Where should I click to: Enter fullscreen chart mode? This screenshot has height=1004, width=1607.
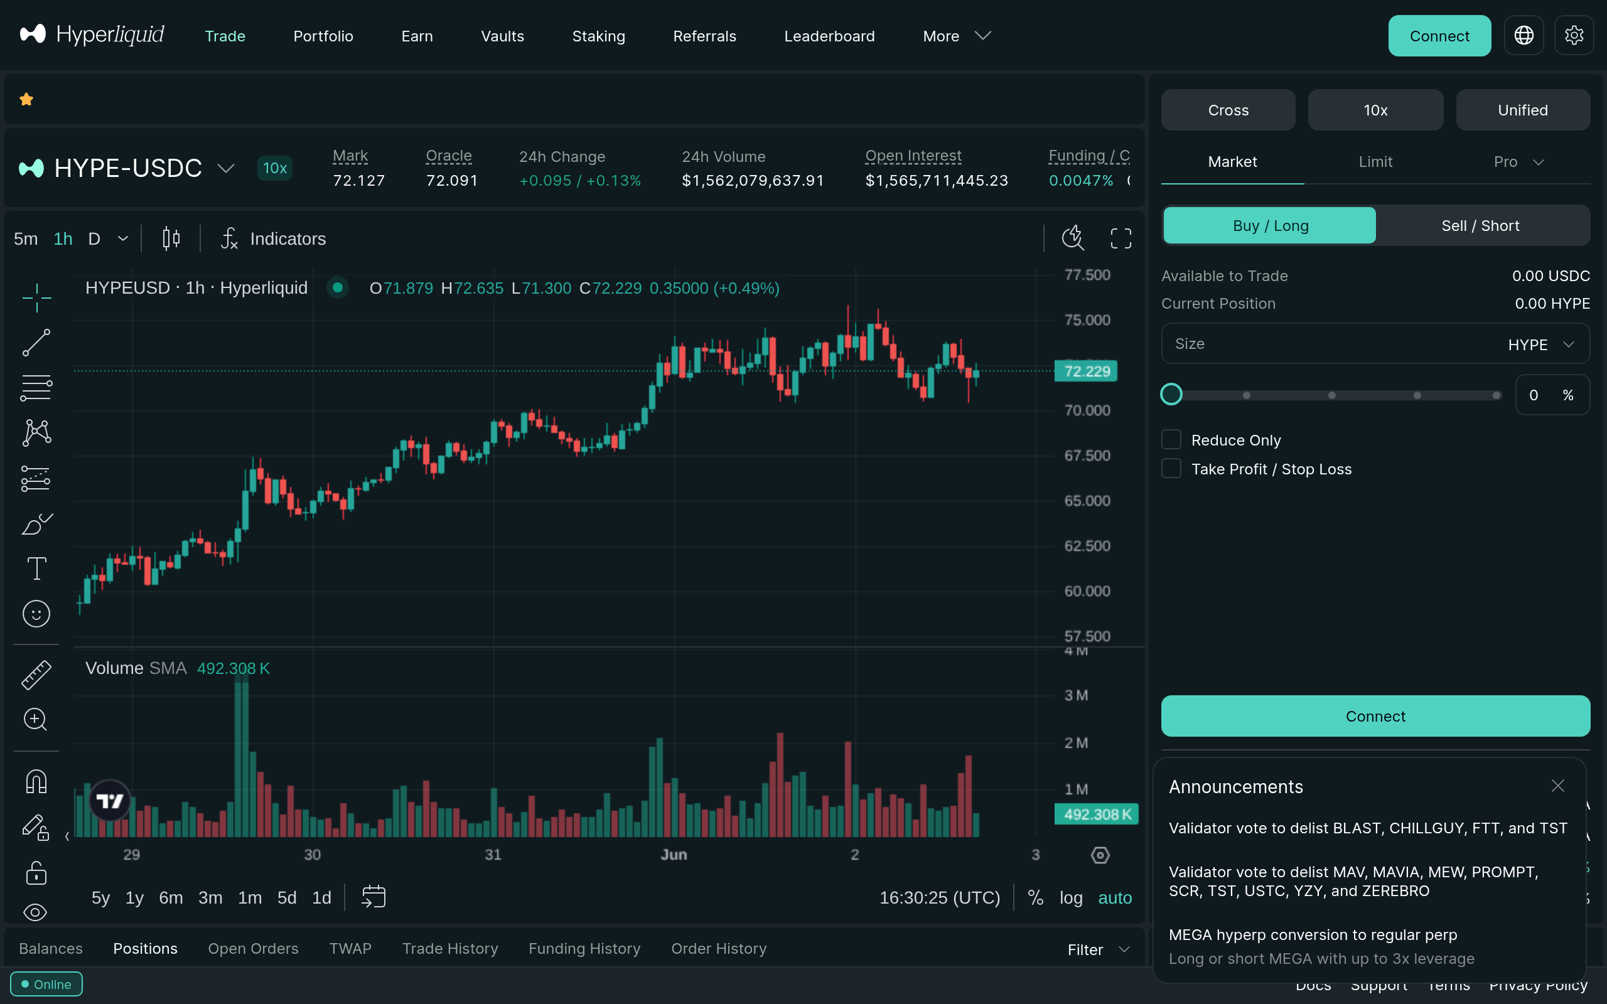[1121, 238]
